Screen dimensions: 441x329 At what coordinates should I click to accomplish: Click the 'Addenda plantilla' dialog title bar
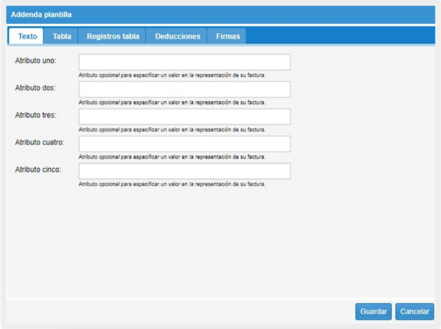coord(220,14)
